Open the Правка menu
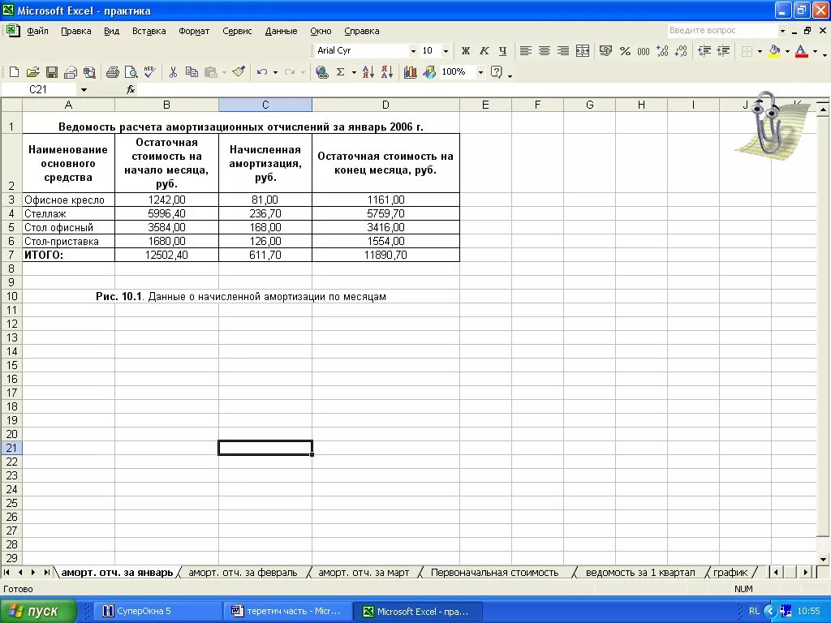Screen dimensions: 831x623 [x=75, y=31]
